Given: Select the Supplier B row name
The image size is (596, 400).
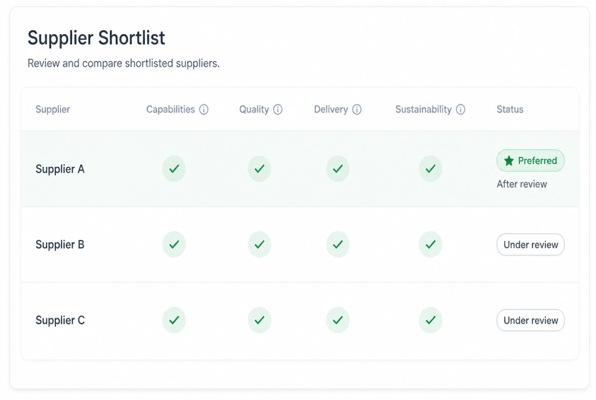Looking at the screenshot, I should click(60, 245).
